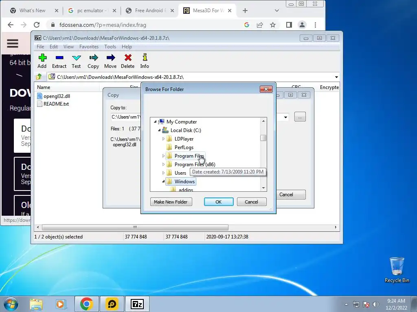417x312 pixels.
Task: Collapse the Windows folder node
Action: [x=163, y=182]
